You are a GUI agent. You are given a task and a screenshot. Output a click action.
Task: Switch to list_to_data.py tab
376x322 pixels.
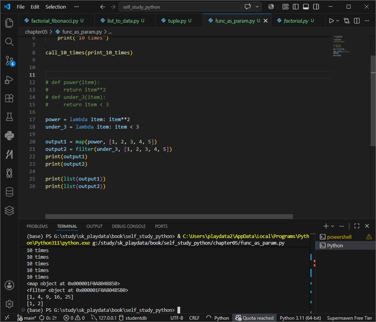[125, 21]
